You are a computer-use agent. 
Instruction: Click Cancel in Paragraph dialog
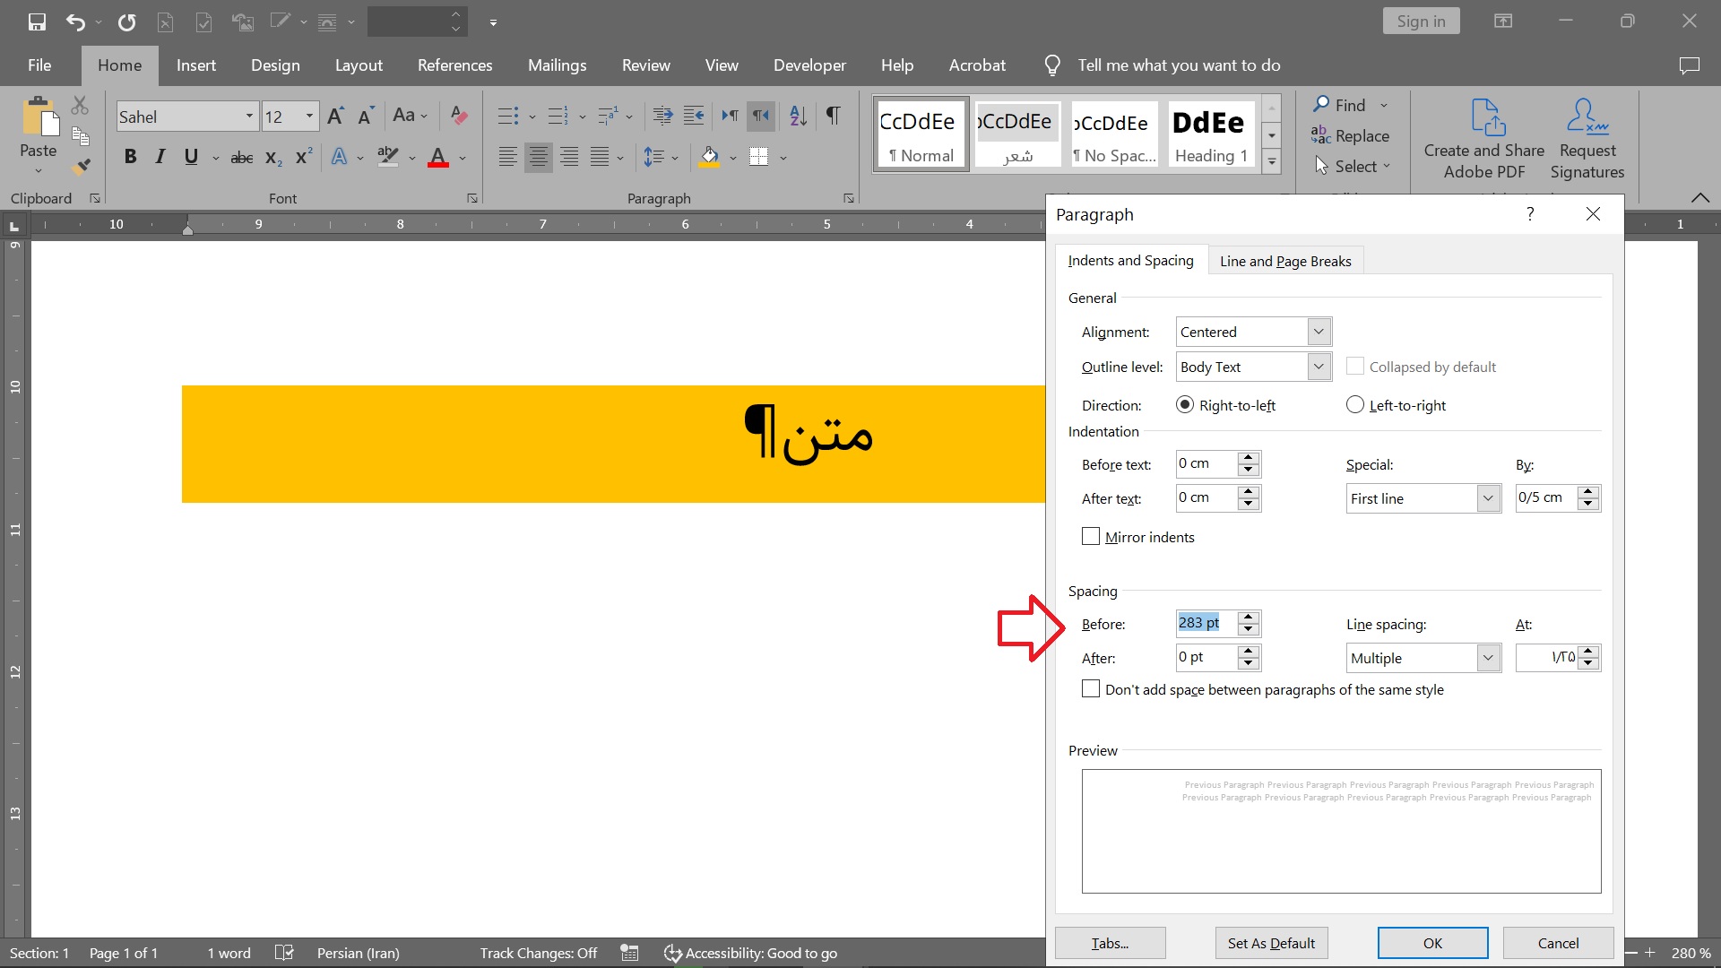(x=1558, y=943)
